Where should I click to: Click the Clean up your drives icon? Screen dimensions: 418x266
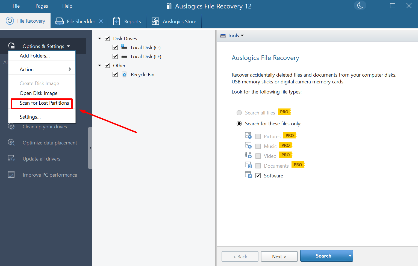[x=11, y=126]
